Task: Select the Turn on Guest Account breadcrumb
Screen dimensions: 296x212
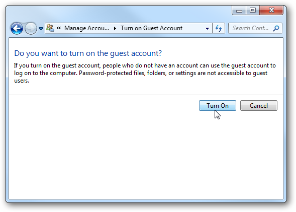Action: tap(151, 28)
